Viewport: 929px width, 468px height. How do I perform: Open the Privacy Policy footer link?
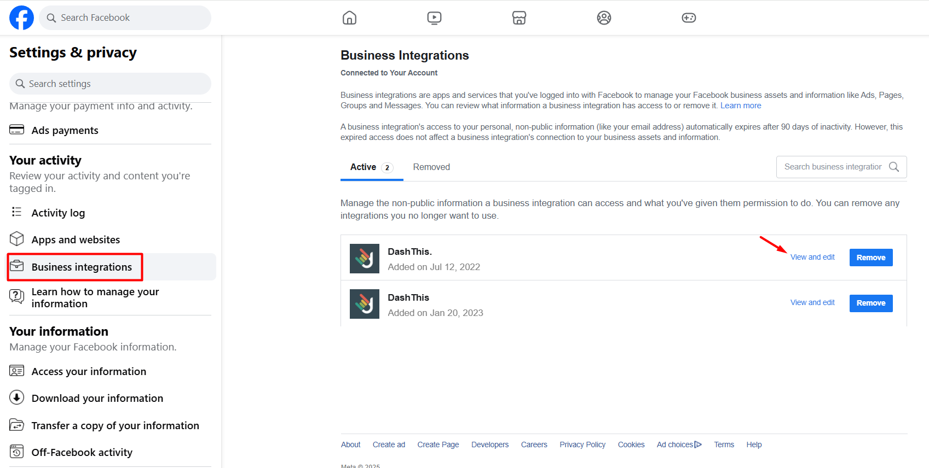click(x=582, y=444)
